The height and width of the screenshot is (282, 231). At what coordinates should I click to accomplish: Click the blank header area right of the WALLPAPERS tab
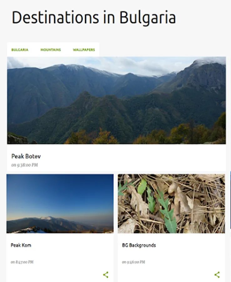[162, 50]
